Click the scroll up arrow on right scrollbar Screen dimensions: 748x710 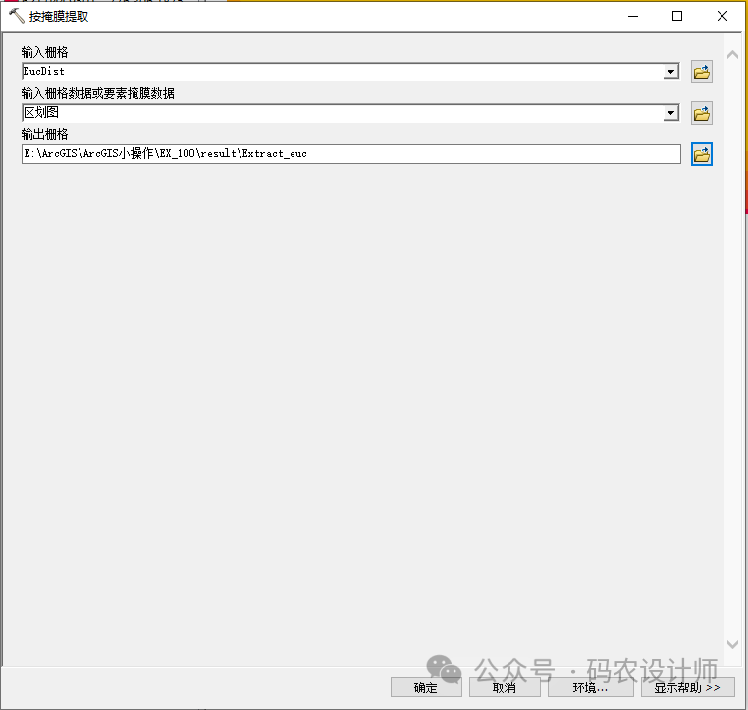pos(731,54)
